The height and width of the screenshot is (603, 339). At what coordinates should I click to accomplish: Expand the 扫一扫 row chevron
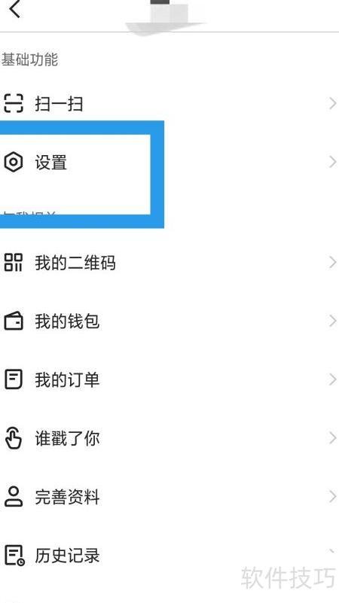pyautogui.click(x=332, y=103)
